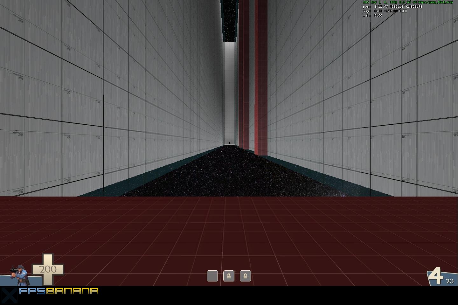Click the Soldier class portrait
The image size is (458, 305).
point(20,274)
